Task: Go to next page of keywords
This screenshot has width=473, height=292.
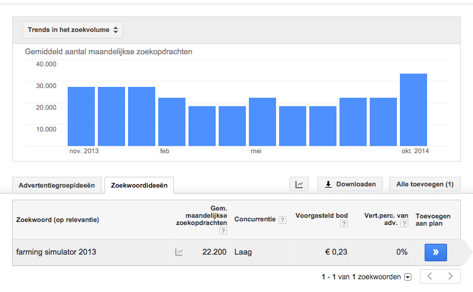Action: [x=451, y=276]
